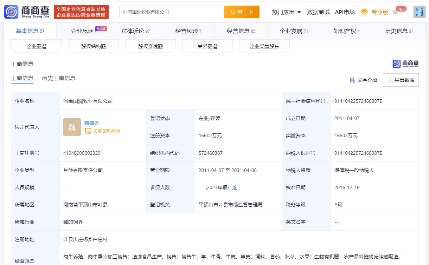
Task: Click the 导出数据 export button
Action: [x=401, y=80]
